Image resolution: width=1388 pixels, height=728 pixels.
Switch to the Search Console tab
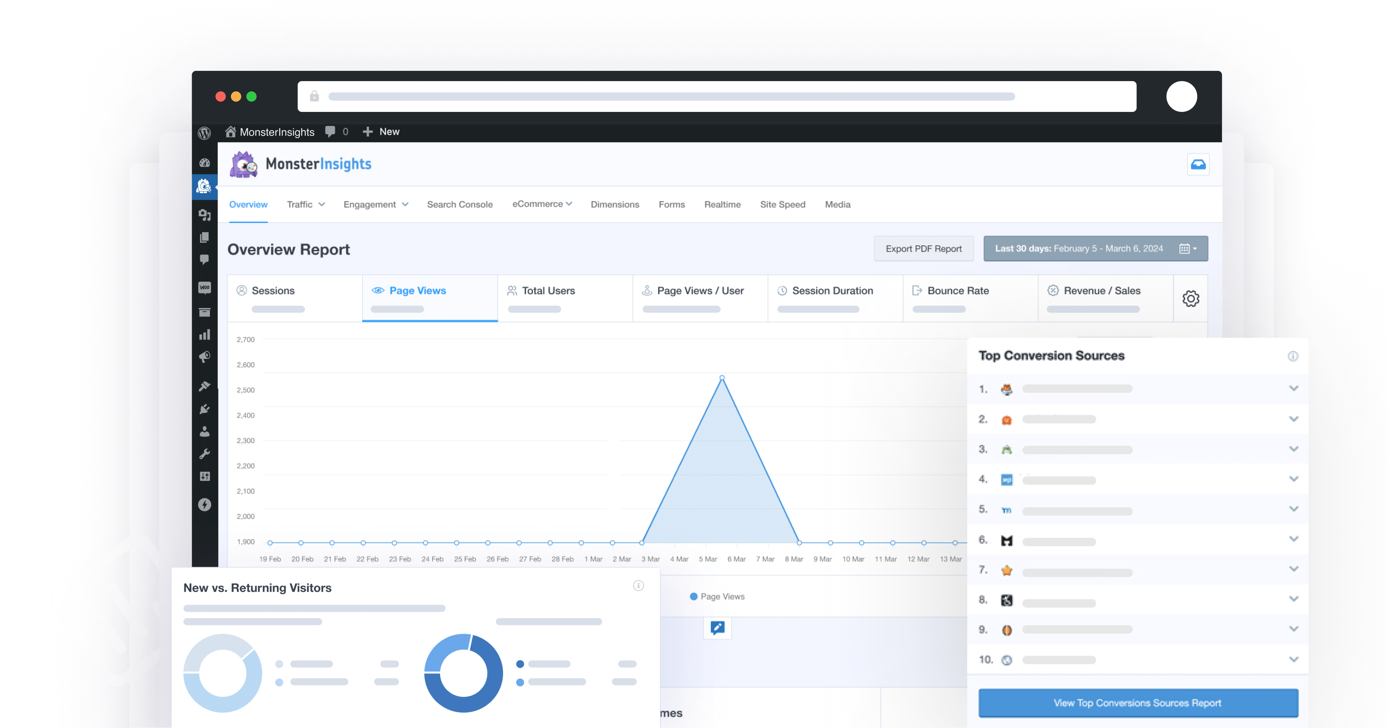click(459, 205)
